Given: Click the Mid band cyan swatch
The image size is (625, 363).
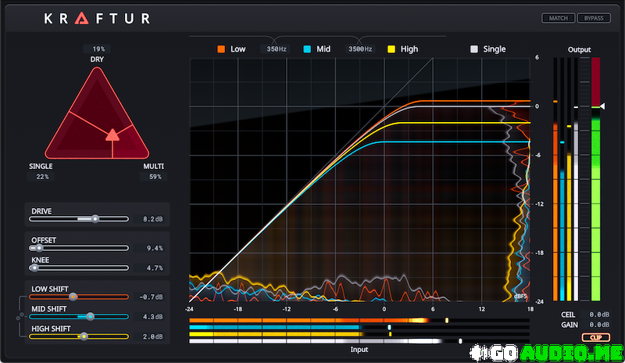Looking at the screenshot, I should point(307,49).
